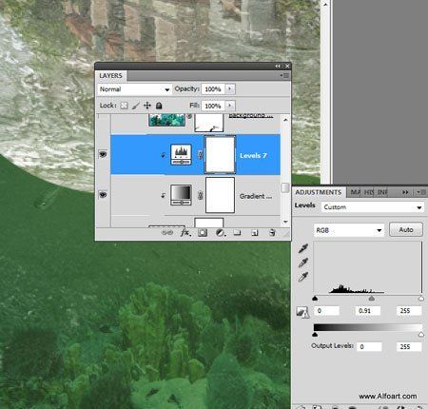Toggle lock transparent pixels
The width and height of the screenshot is (428, 409).
click(x=124, y=106)
